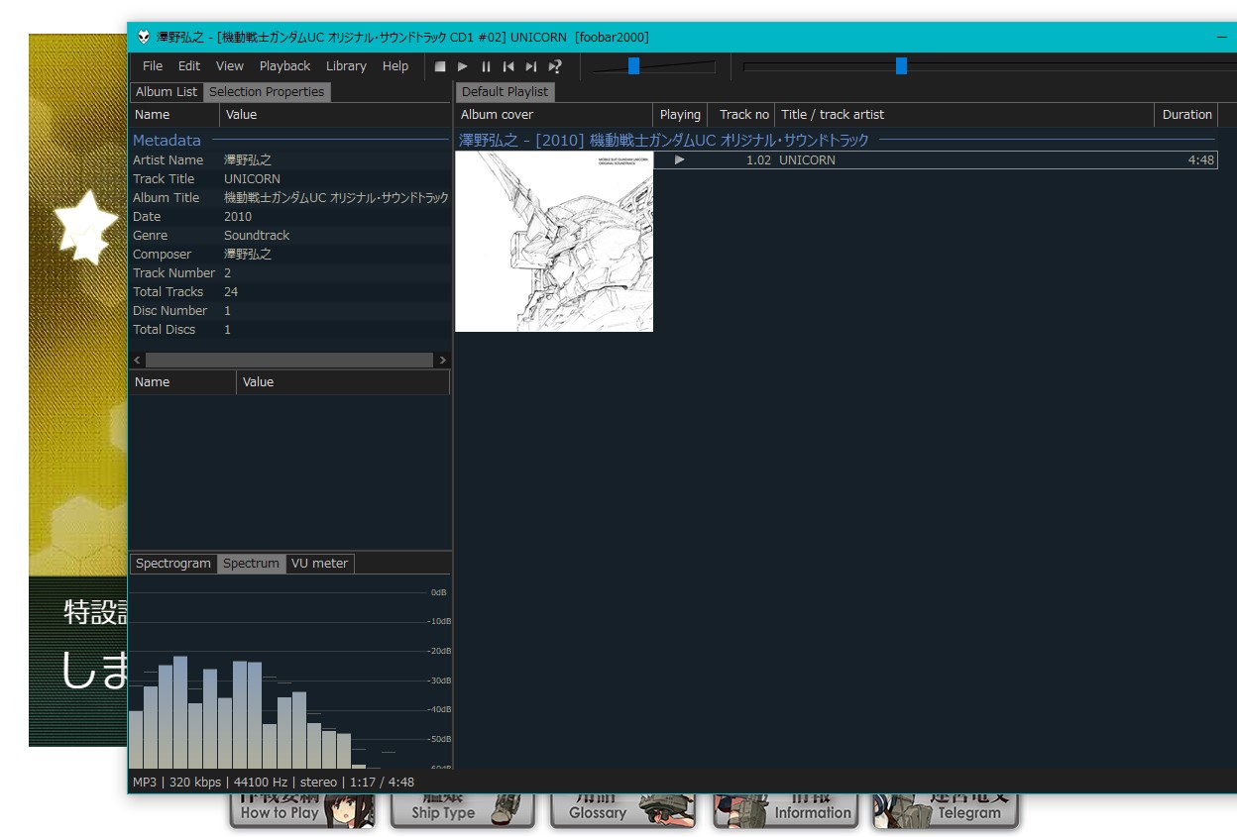Open the Help menu
Screen dimensions: 1237x837
[395, 66]
